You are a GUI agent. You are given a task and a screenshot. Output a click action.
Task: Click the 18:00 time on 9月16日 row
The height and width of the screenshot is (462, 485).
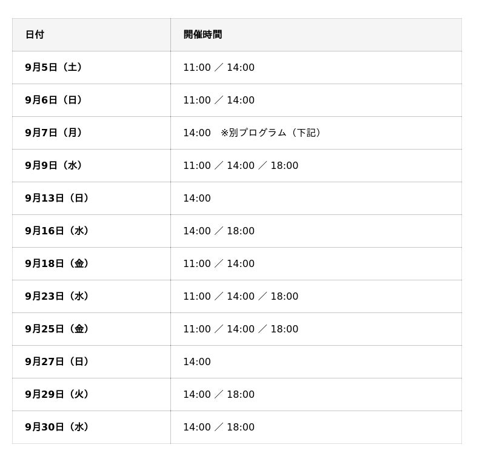pos(241,231)
